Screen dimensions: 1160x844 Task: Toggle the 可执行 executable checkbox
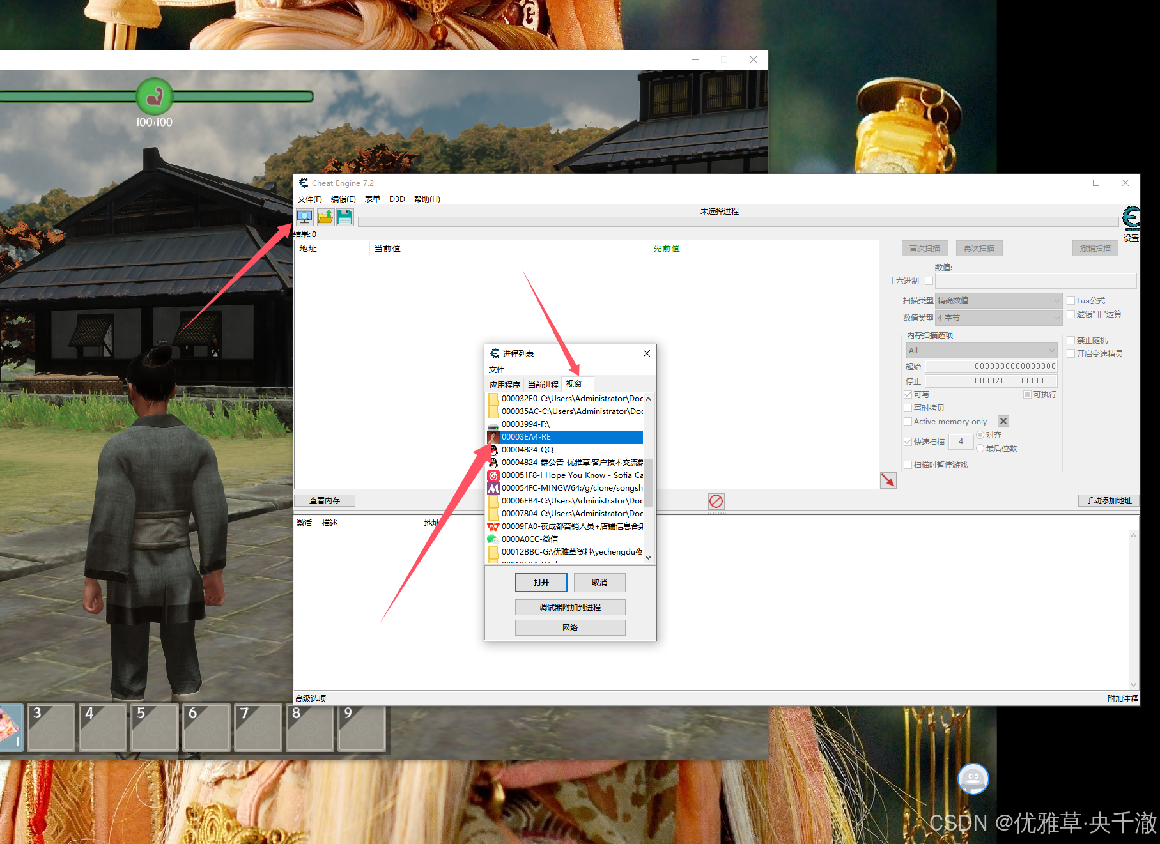(x=1028, y=395)
